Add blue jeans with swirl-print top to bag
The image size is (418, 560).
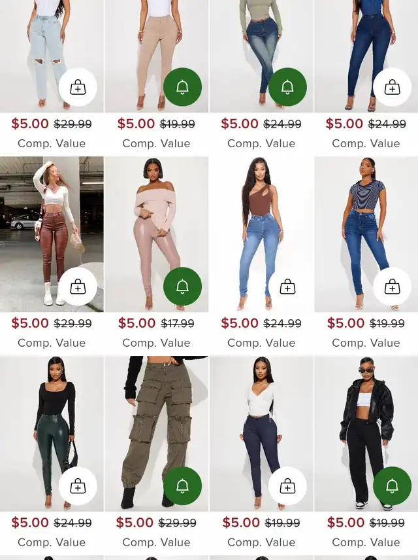point(393,287)
